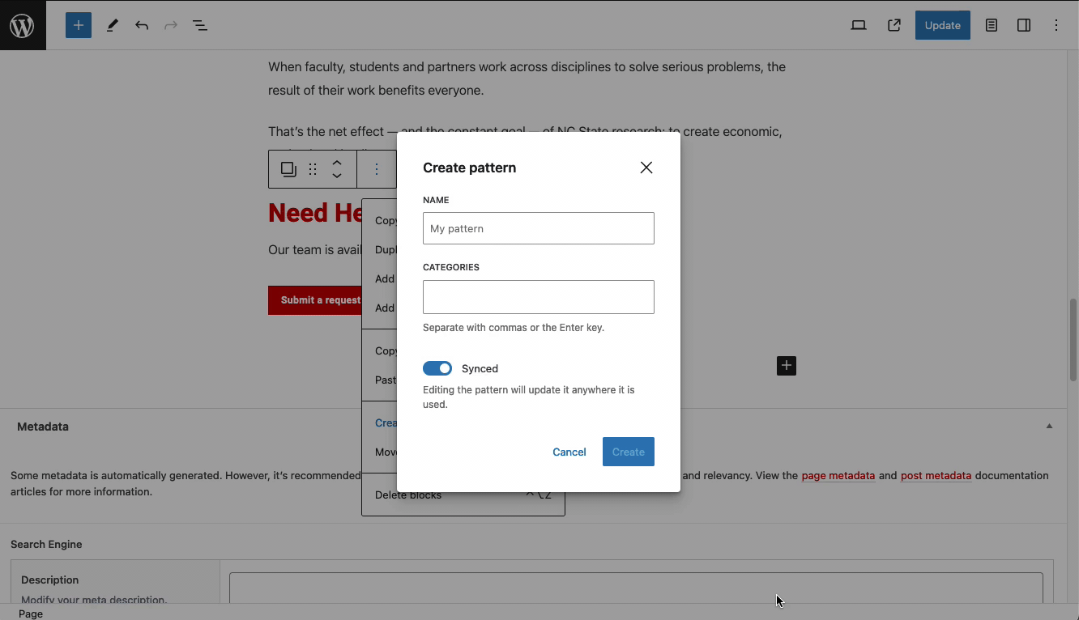Select Delete blocks menu entry

point(408,495)
